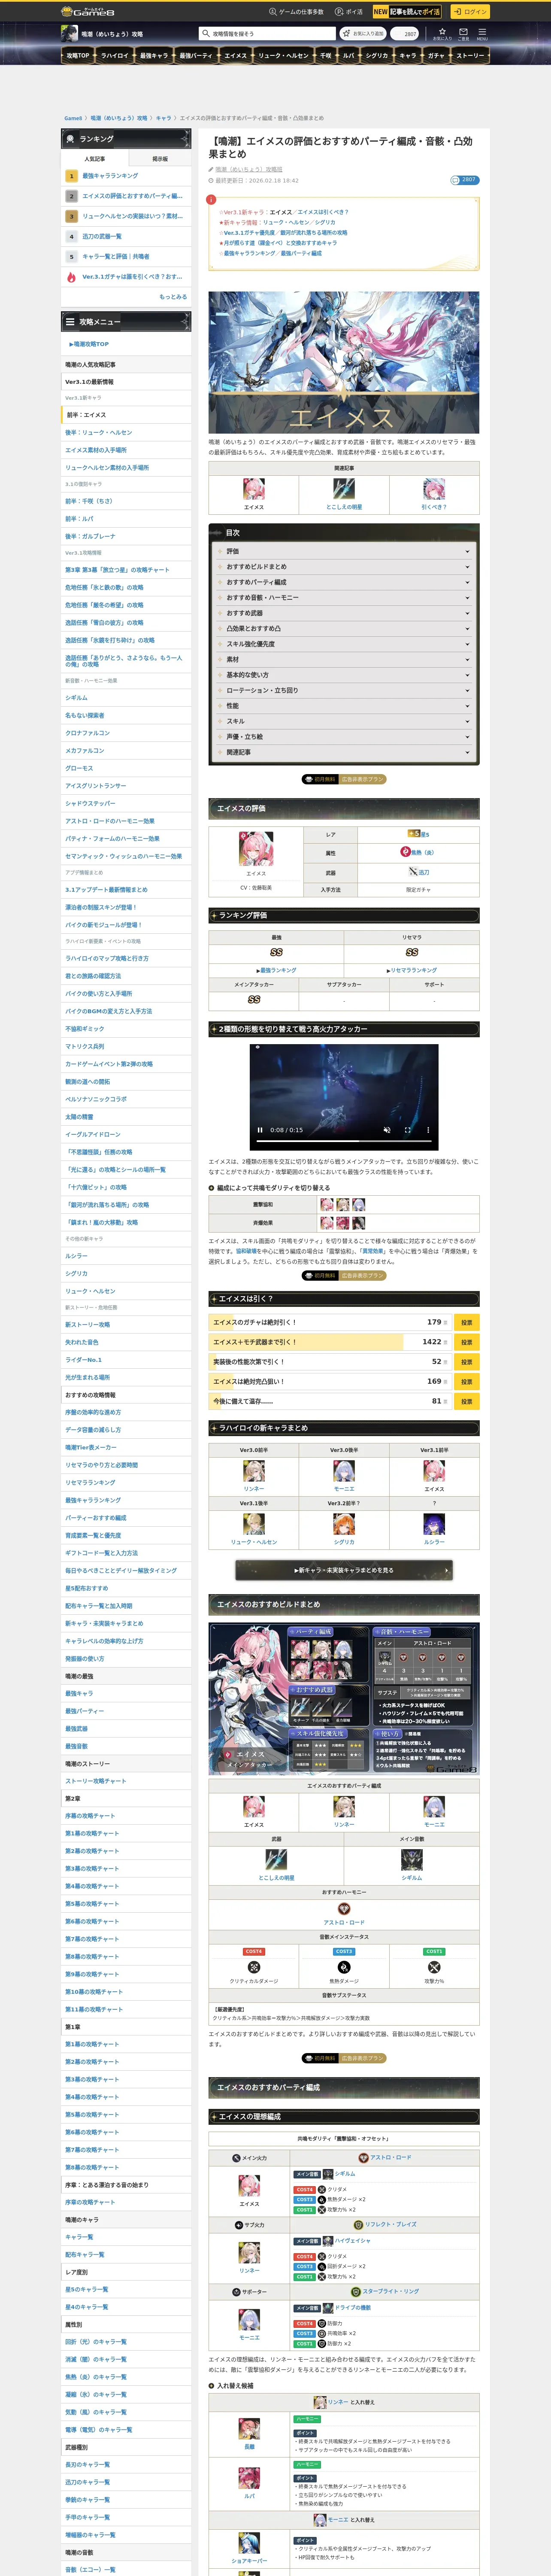Screen dimensions: 551x2576
Task: Open the エイメス hero banner image
Action: [x=344, y=362]
